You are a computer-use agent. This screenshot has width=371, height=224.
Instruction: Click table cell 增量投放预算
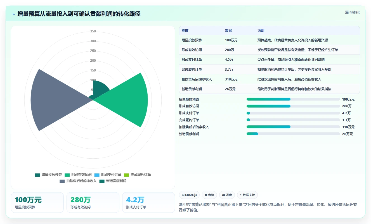pyautogui.click(x=192, y=40)
